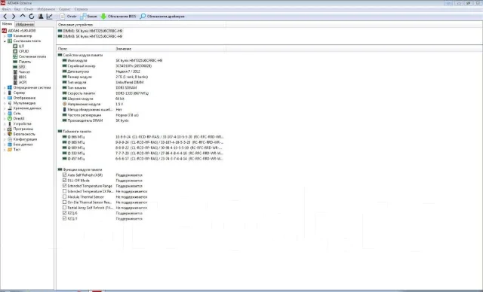Open the Отчёт menu in menu bar
Viewport: 483px width, 292px height.
coord(29,9)
